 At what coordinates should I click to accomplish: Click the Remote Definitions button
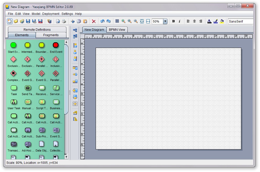click(37, 29)
